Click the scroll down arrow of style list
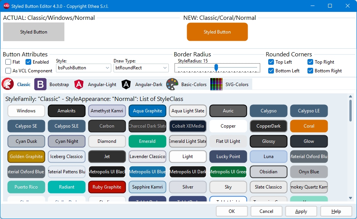 (x=351, y=198)
